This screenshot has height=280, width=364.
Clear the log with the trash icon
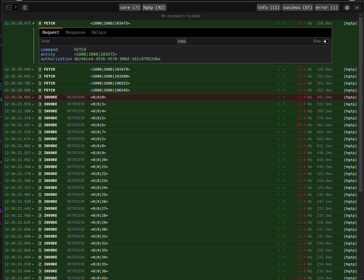click(x=25, y=8)
